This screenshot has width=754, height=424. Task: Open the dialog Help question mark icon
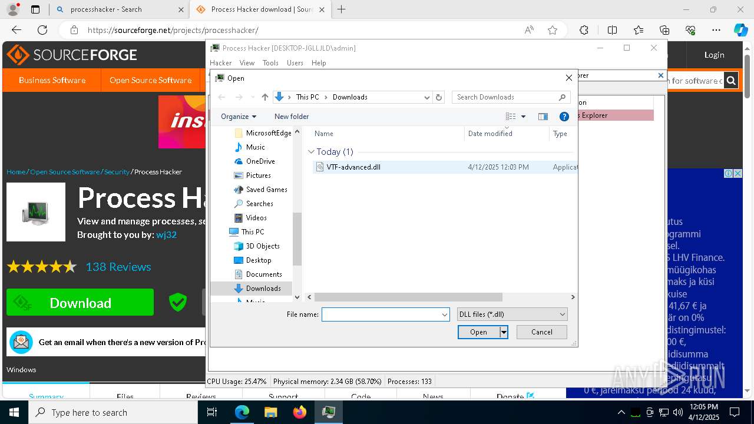point(564,117)
